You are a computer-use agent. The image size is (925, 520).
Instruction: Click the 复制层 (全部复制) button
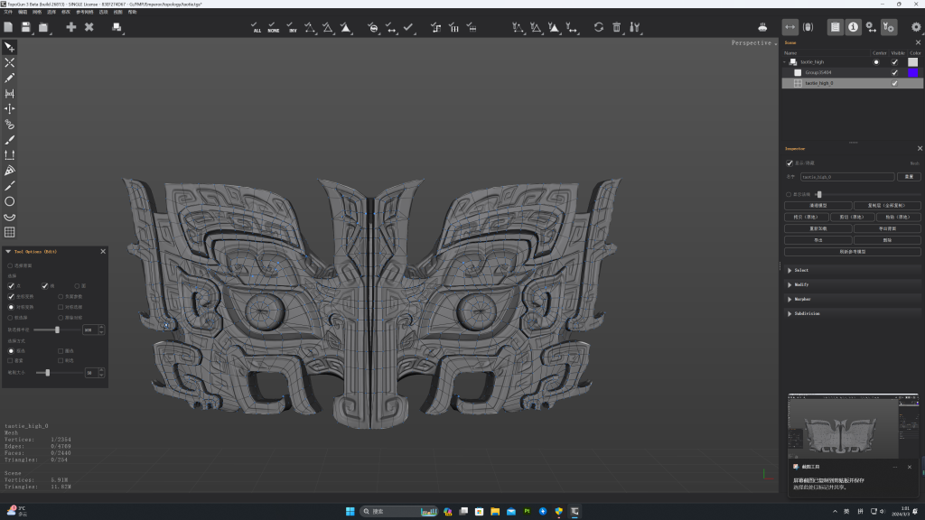[x=887, y=206]
